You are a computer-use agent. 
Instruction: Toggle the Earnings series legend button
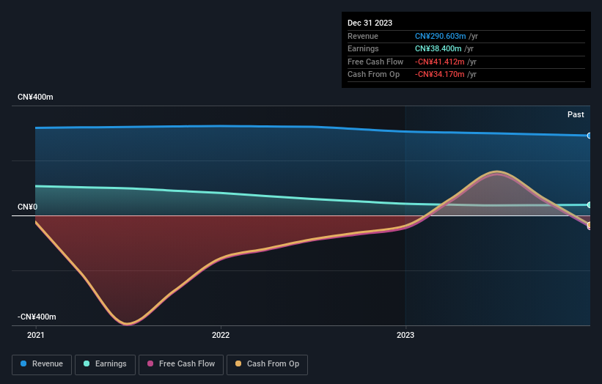pos(105,364)
